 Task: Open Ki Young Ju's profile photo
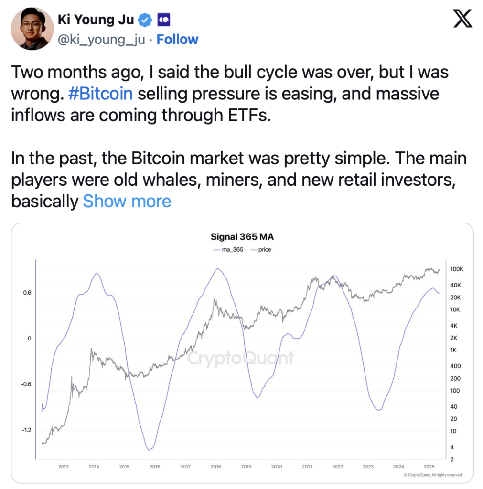pyautogui.click(x=32, y=29)
